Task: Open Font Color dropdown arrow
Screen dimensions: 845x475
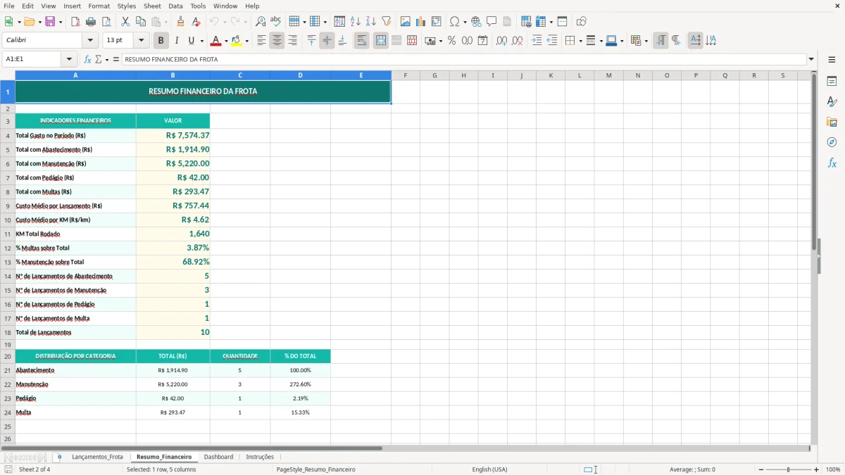Action: point(225,41)
